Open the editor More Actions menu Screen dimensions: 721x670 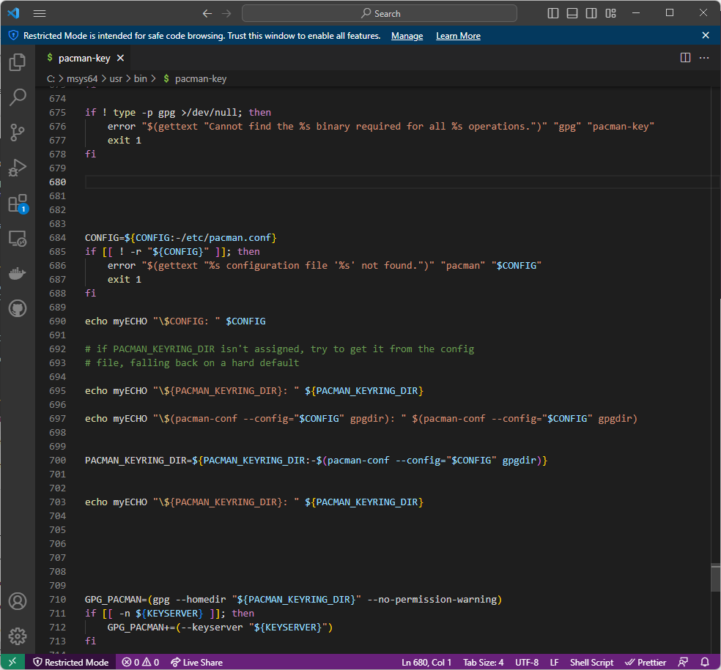[704, 57]
